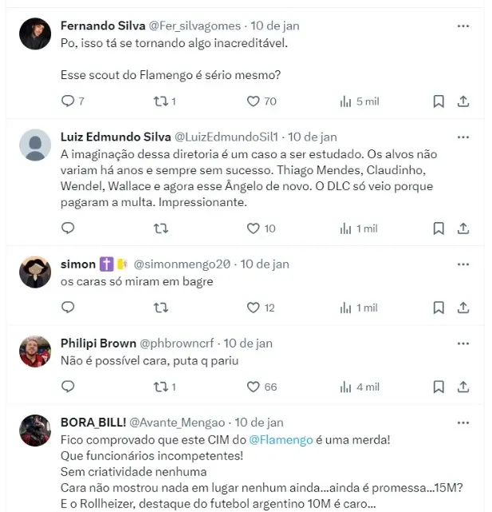
Task: Share Fernando Silva's tweet
Action: click(x=463, y=101)
